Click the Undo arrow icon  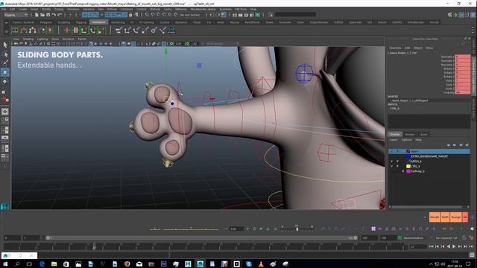click(x=54, y=15)
